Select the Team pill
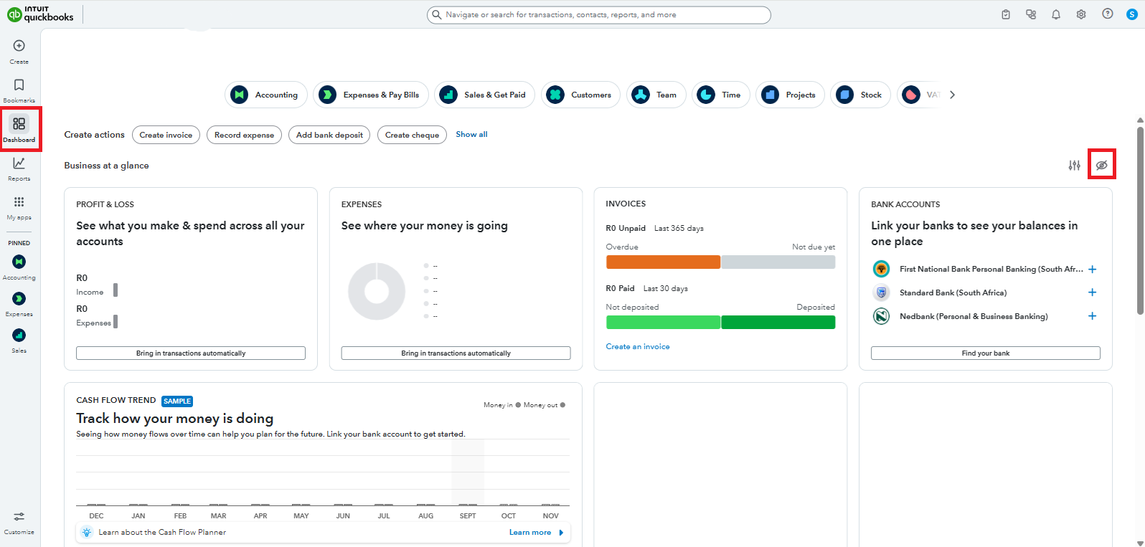Viewport: 1145px width, 547px height. 656,95
